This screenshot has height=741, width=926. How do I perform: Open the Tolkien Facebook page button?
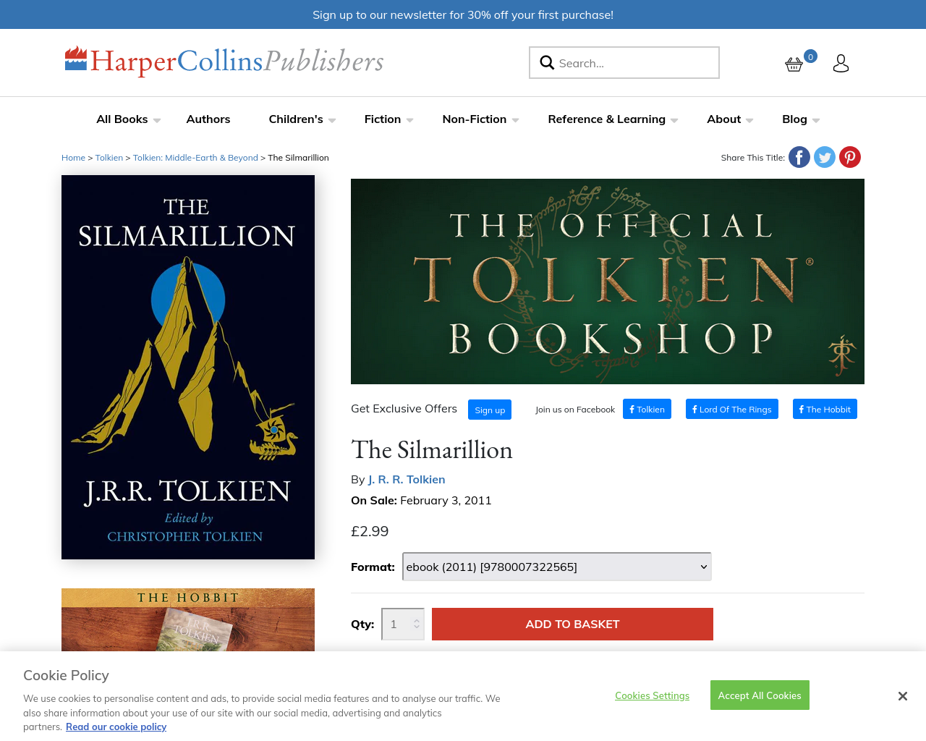[x=647, y=409]
